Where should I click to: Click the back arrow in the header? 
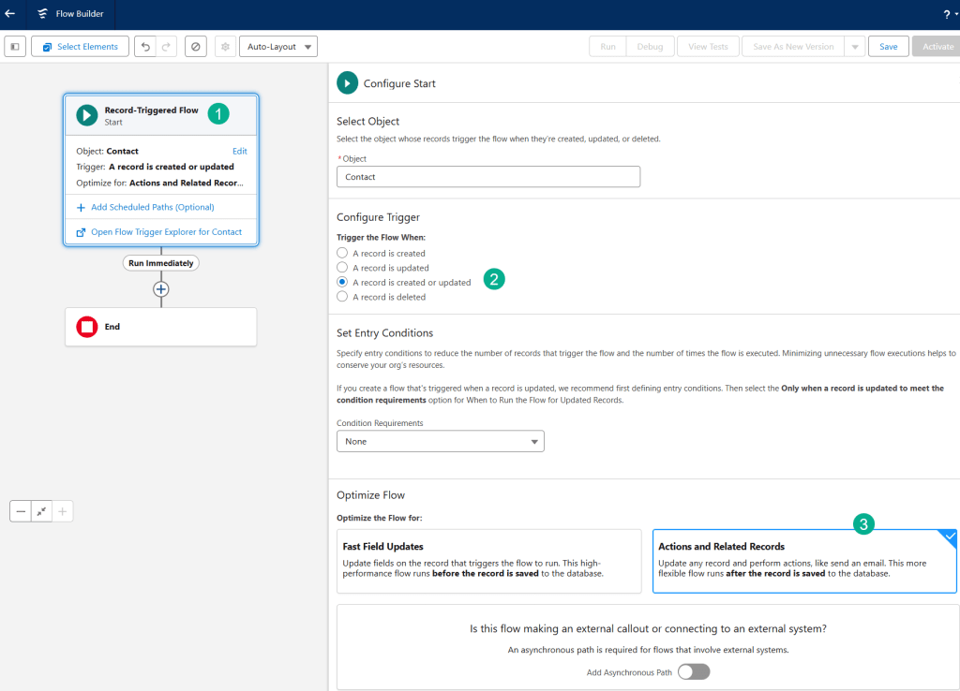(10, 14)
